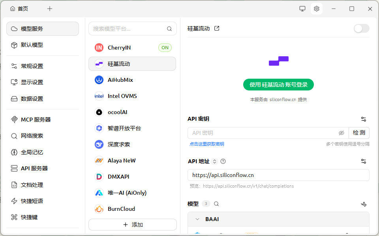Image resolution: width=379 pixels, height=236 pixels.
Task: Click the provider search magnifier icon
Action: click(x=169, y=29)
